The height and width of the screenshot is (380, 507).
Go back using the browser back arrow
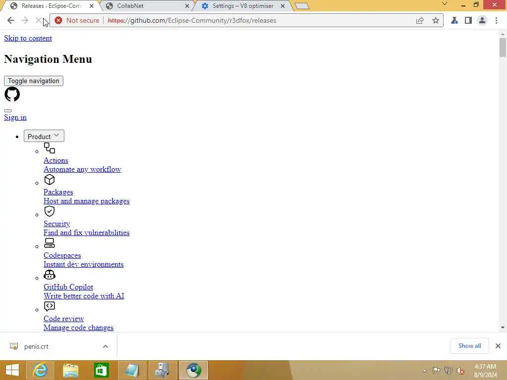click(11, 20)
